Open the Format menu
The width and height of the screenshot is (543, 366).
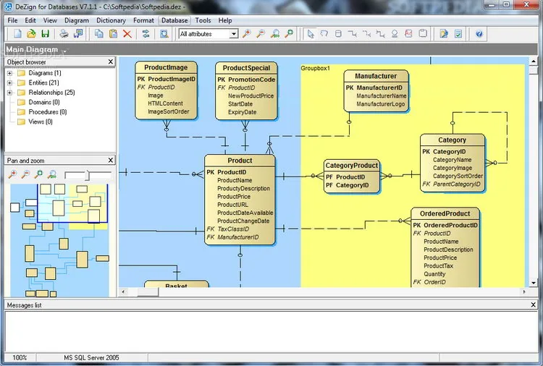pos(143,20)
